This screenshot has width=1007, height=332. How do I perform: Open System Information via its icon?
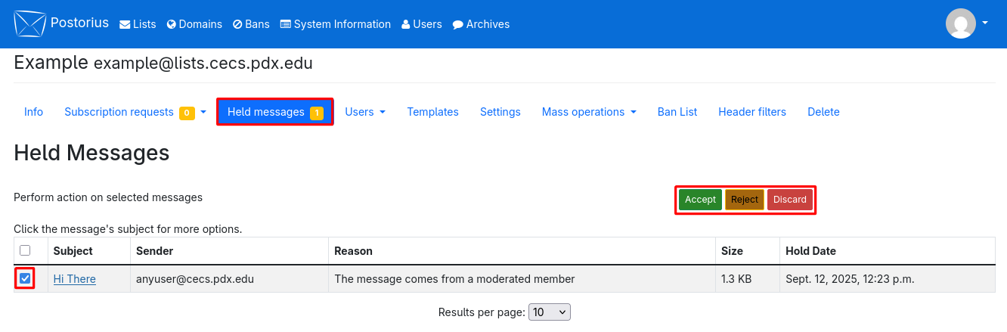click(x=285, y=24)
